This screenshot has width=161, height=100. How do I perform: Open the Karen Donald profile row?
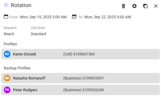pyautogui.click(x=81, y=54)
